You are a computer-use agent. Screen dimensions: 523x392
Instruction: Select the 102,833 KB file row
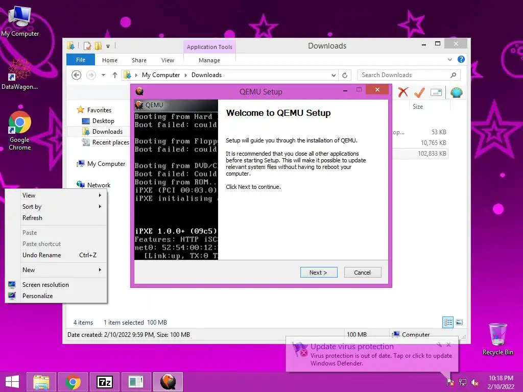420,154
